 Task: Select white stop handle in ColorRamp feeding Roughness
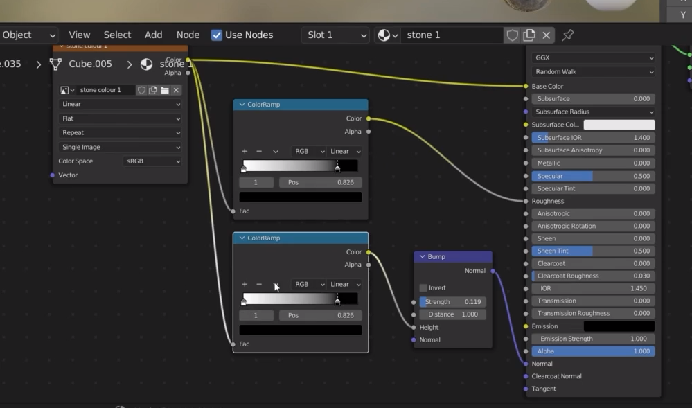(244, 168)
